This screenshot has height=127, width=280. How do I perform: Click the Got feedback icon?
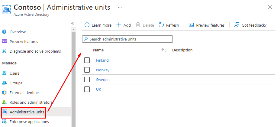tap(237, 25)
